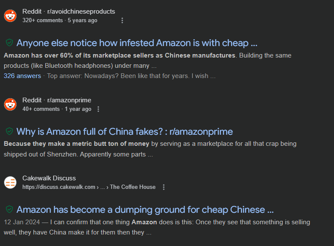The image size is (334, 246).
Task: Click the '40+ comments · 1 year ago' text
Action: coord(56,109)
